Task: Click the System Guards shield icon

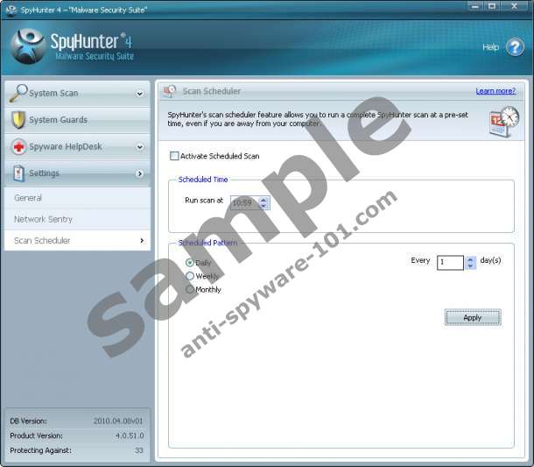Action: [18, 120]
